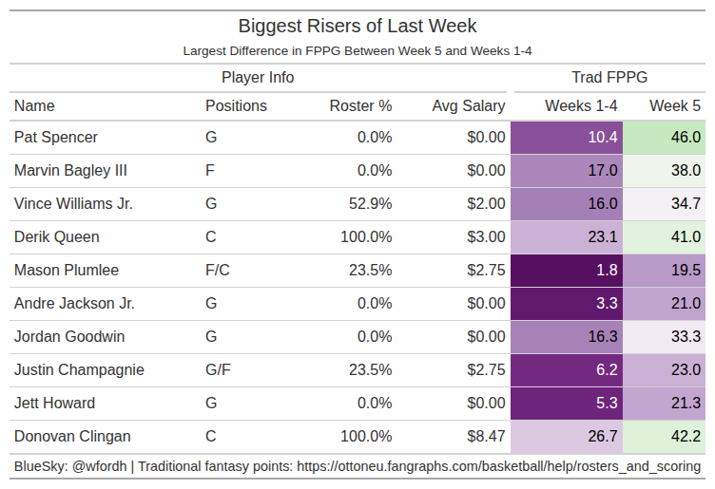
Task: Click the Player Info group header
Action: (258, 78)
